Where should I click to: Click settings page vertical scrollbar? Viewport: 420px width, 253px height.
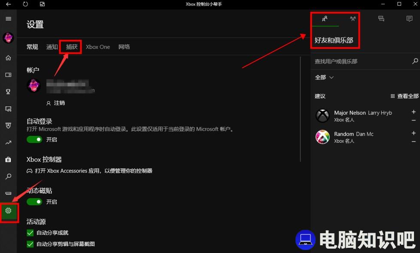click(x=300, y=109)
